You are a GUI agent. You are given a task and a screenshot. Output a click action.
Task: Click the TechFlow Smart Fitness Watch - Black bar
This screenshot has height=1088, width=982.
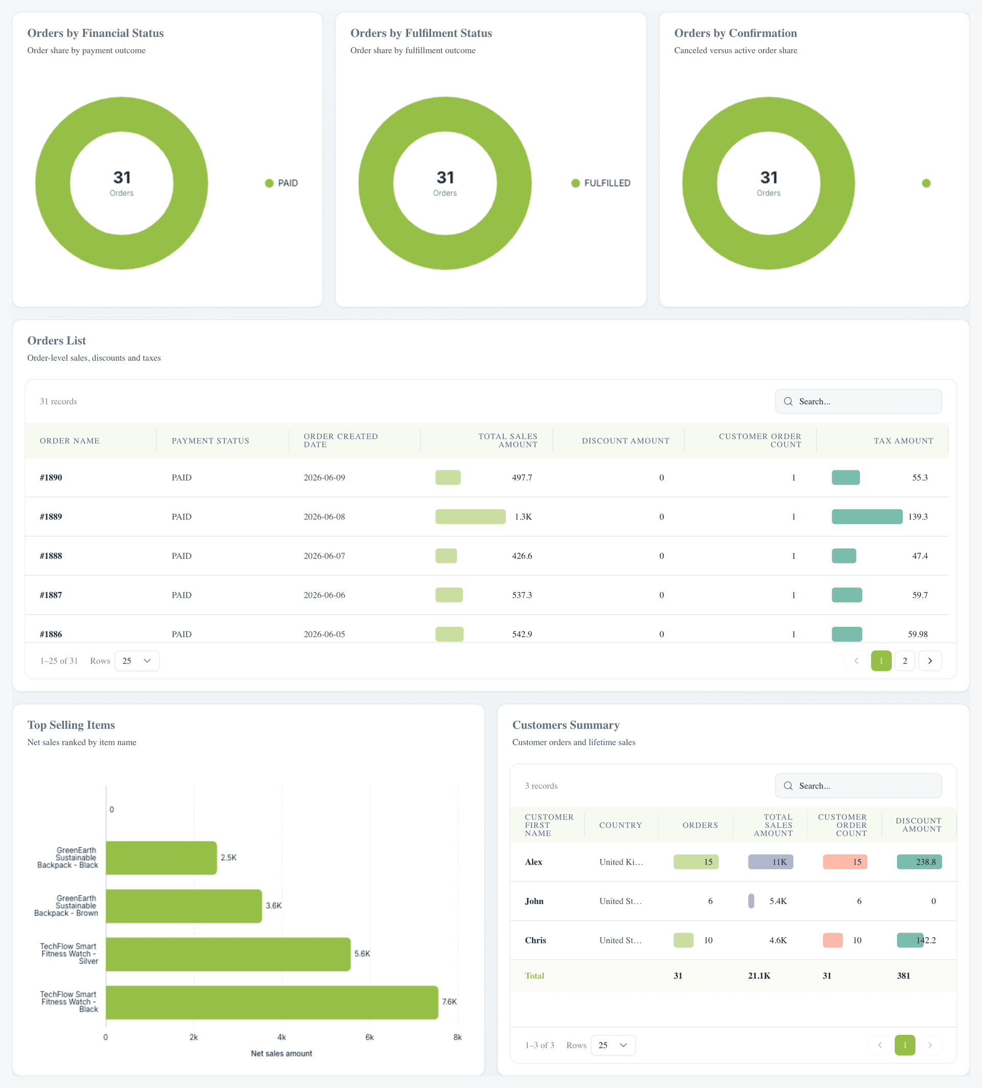click(272, 1002)
